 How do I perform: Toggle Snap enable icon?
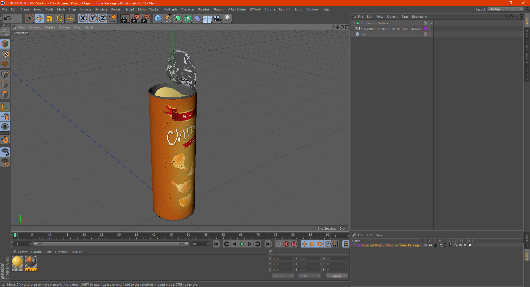click(x=5, y=127)
